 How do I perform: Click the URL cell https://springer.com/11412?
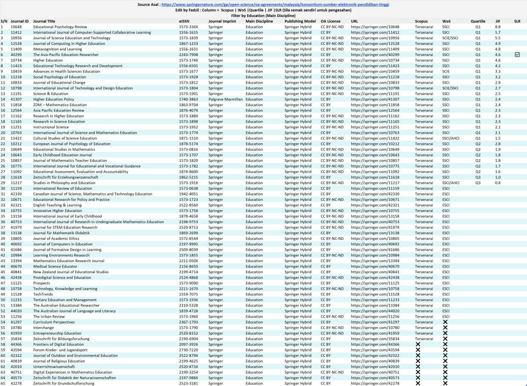tap(375, 32)
